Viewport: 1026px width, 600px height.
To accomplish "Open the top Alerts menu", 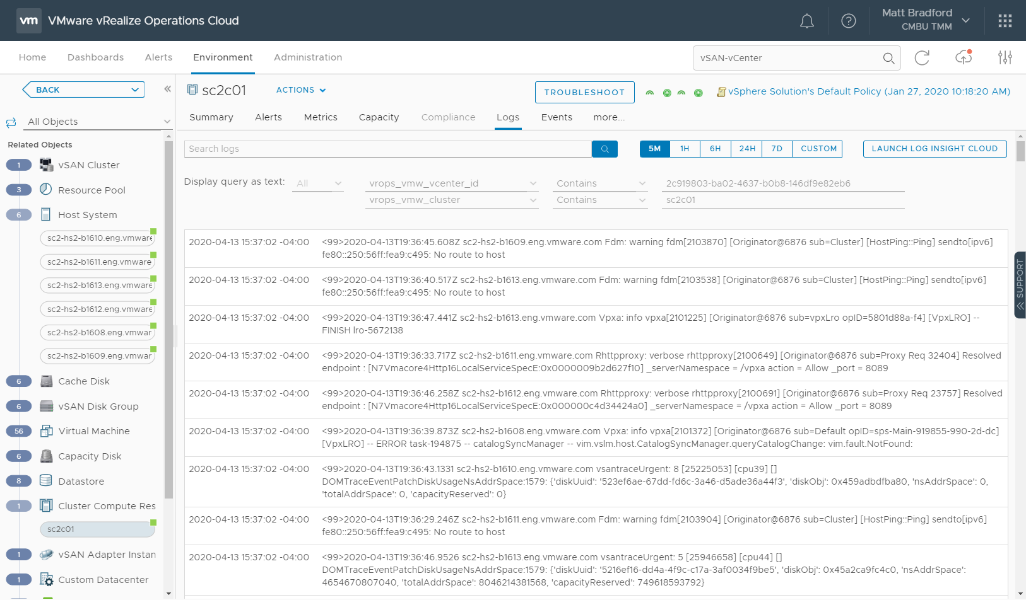I will click(x=158, y=57).
